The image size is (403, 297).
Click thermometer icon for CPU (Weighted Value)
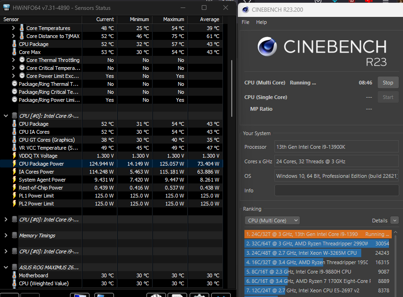[15, 283]
